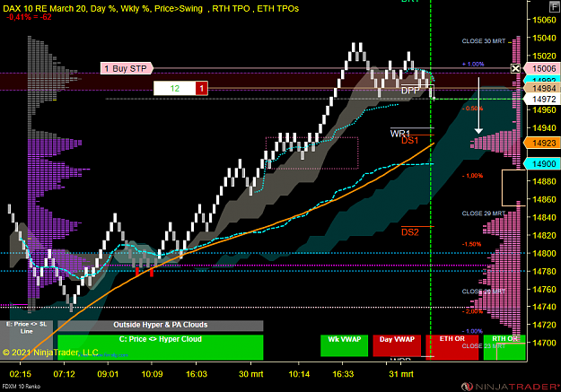Click the 16:03 time axis label
561x392 pixels.
pyautogui.click(x=196, y=374)
